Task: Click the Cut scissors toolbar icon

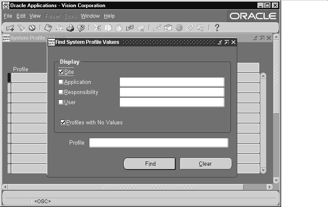Action: click(97, 28)
